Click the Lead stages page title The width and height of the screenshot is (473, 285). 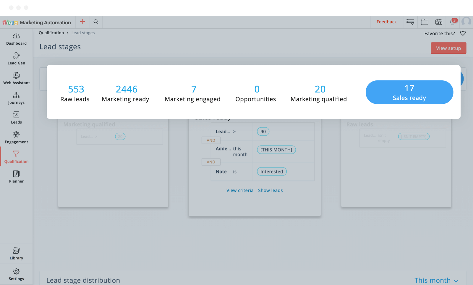point(60,47)
